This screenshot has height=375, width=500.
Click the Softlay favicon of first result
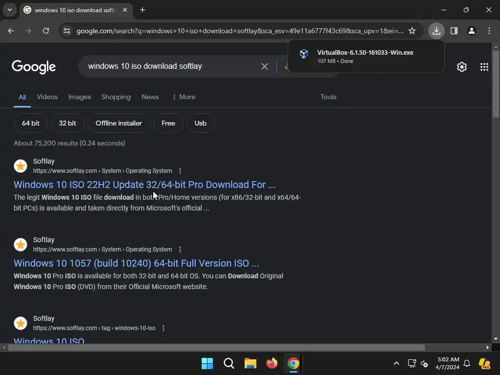21,166
